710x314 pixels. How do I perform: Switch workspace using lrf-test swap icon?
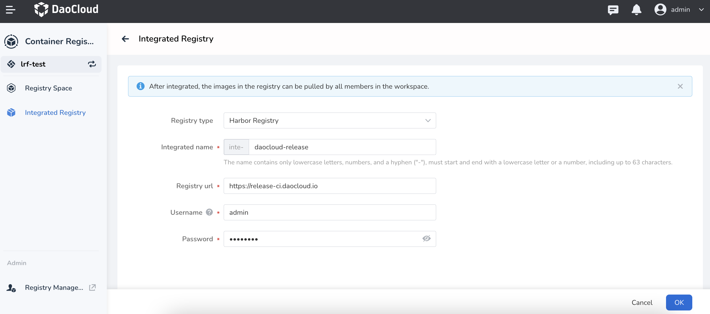[92, 64]
